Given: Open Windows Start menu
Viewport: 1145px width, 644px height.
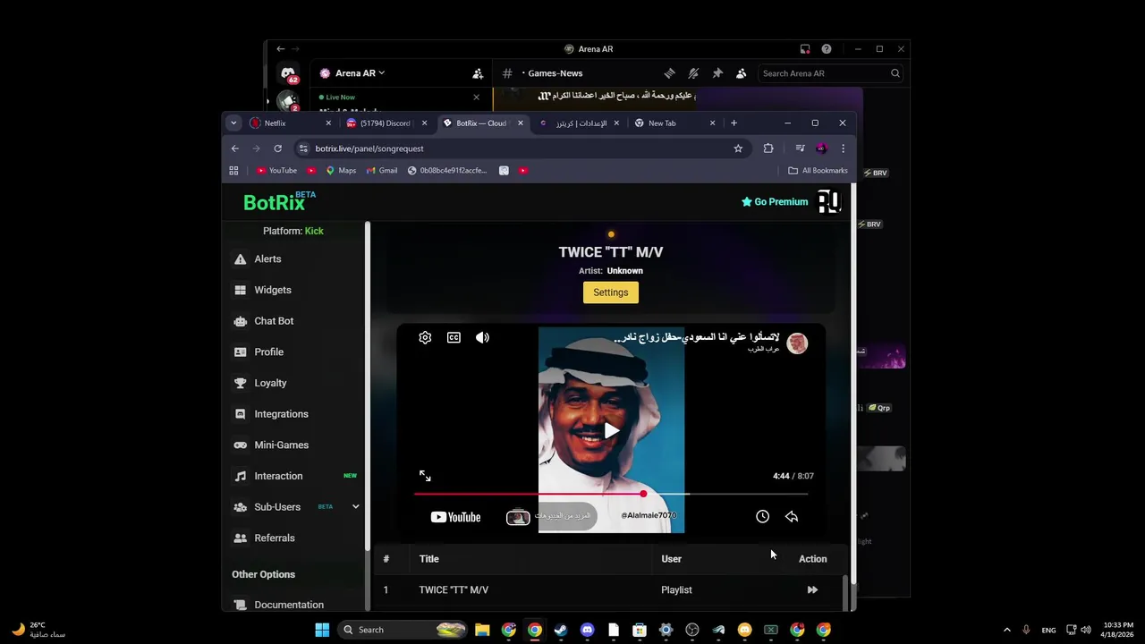Looking at the screenshot, I should (322, 630).
